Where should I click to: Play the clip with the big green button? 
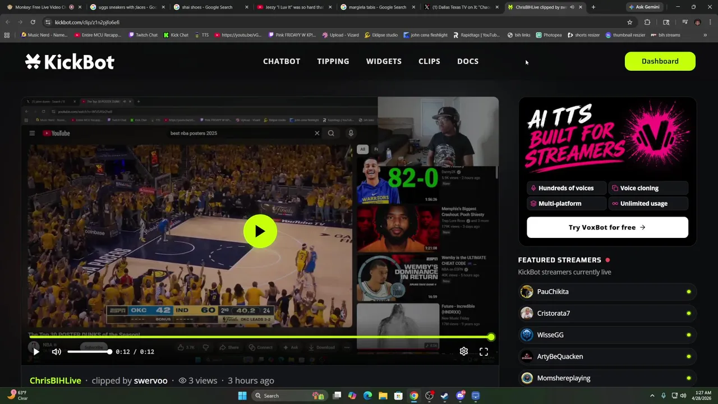click(x=260, y=231)
